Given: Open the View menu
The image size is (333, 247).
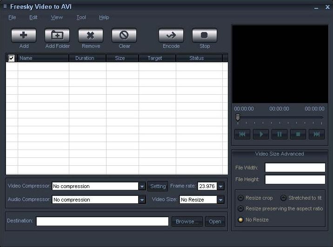Looking at the screenshot, I should tap(57, 17).
